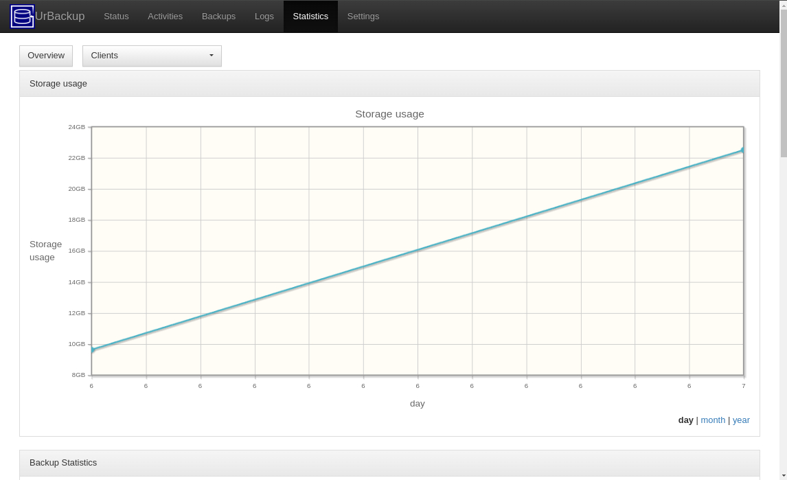
Task: Open the Settings page
Action: (363, 16)
